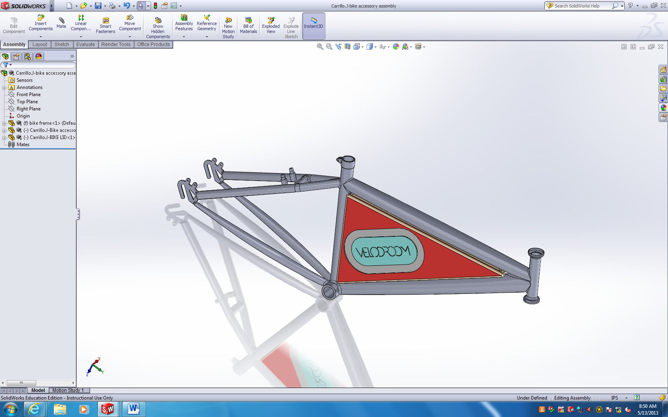Restore the Previous View
This screenshot has height=417, width=668.
point(338,46)
